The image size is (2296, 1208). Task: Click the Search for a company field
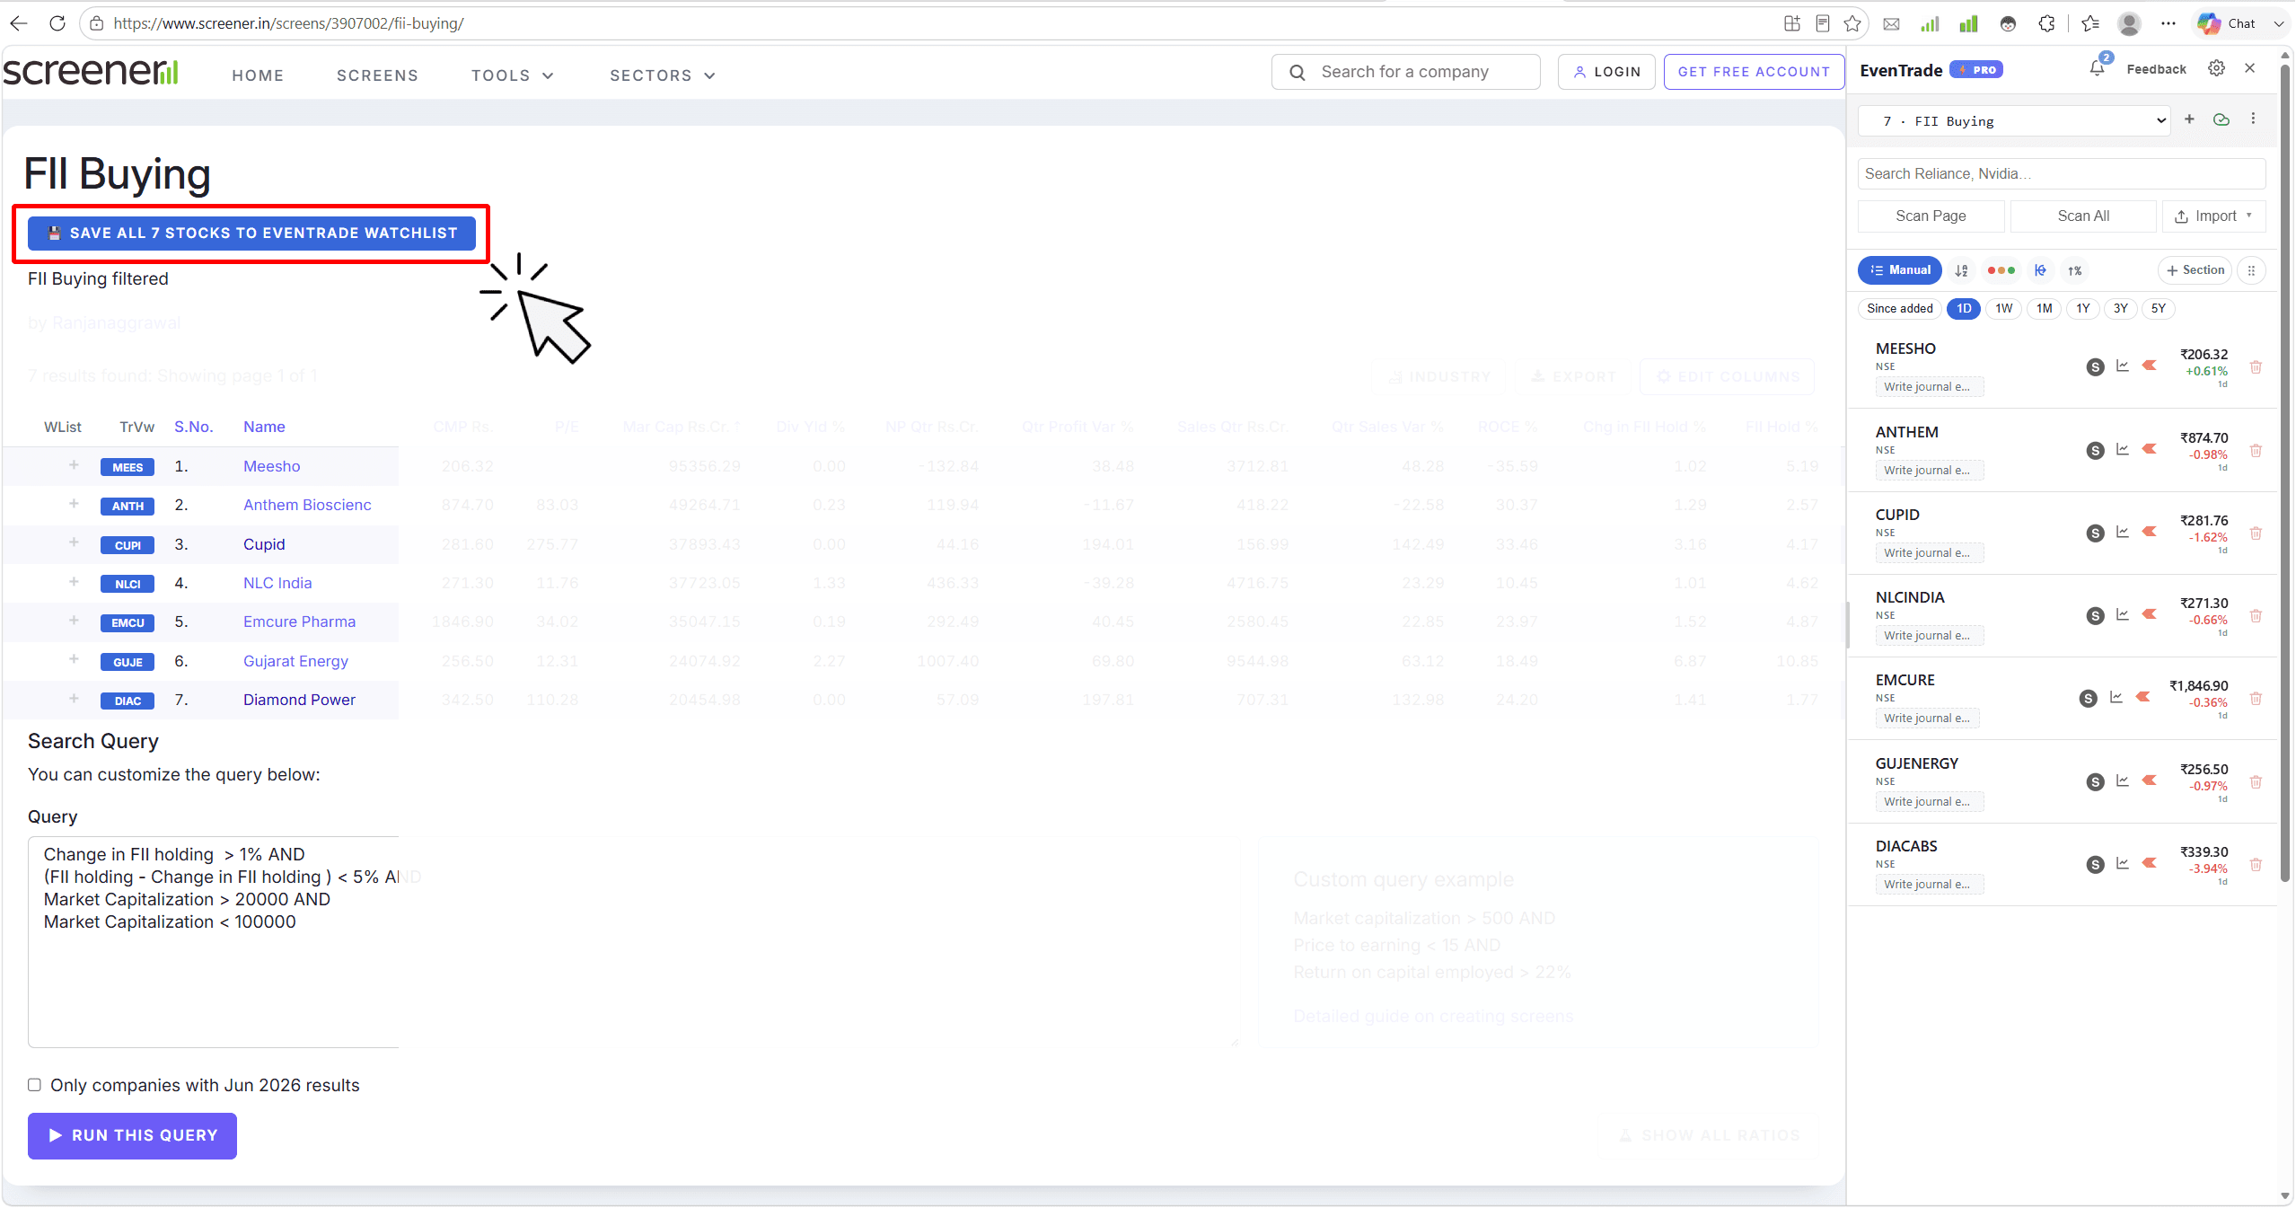pos(1405,72)
